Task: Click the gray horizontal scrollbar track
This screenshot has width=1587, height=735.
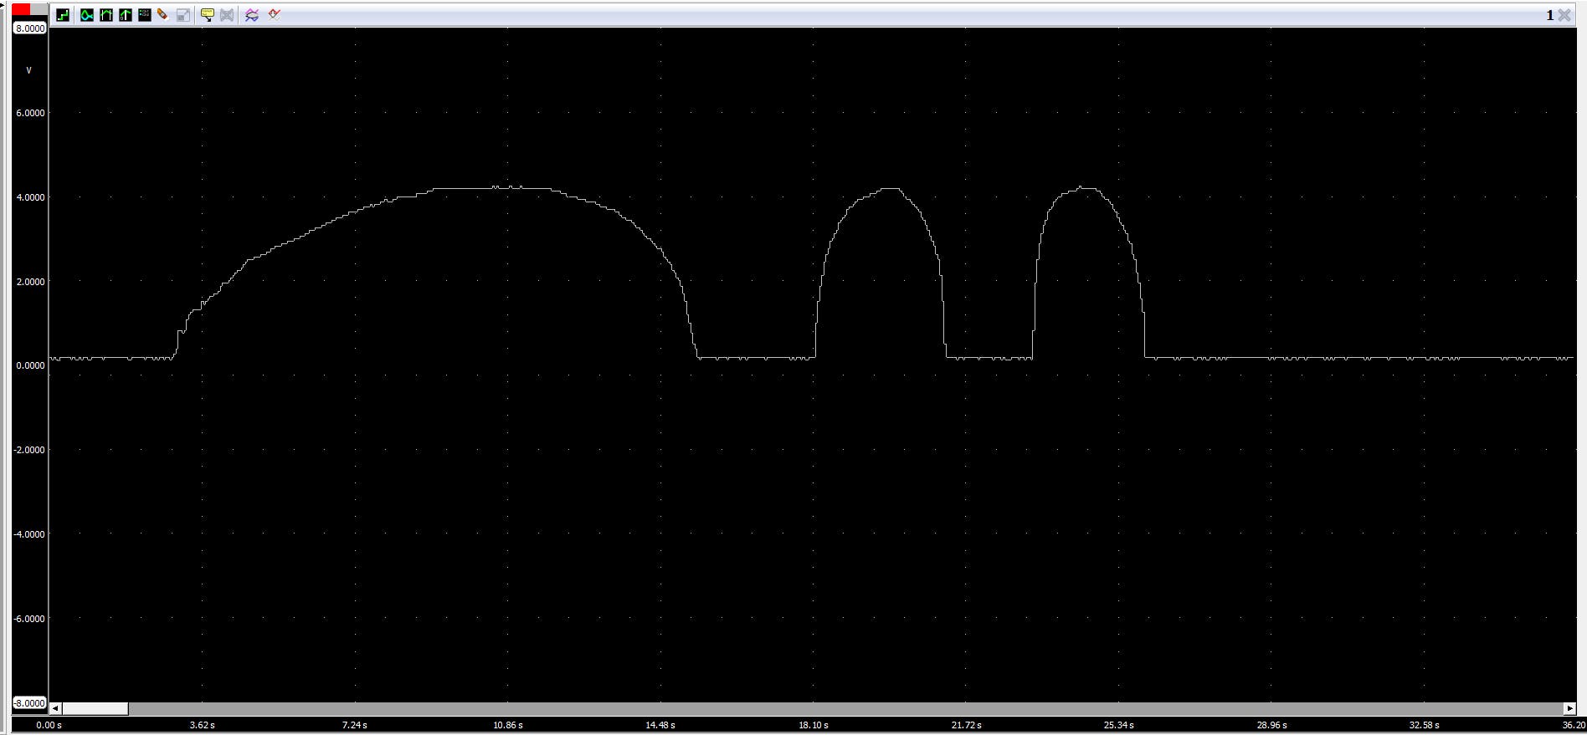Action: coord(837,709)
